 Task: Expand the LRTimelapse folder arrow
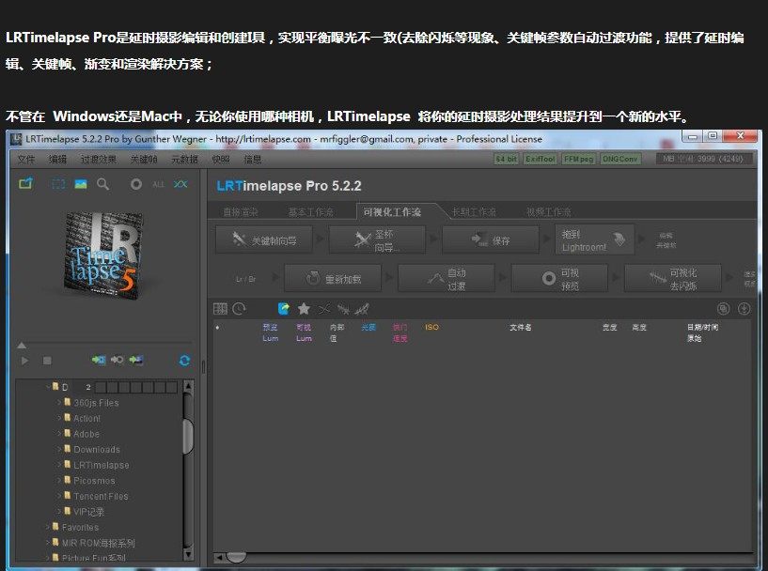pyautogui.click(x=59, y=465)
